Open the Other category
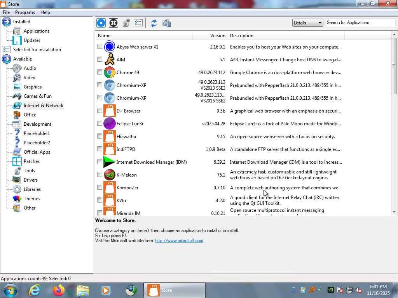Image resolution: width=398 pixels, height=298 pixels. (30, 208)
